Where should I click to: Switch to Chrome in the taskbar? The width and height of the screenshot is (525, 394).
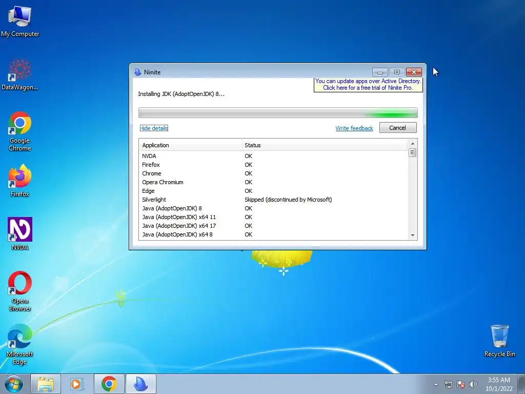point(109,384)
